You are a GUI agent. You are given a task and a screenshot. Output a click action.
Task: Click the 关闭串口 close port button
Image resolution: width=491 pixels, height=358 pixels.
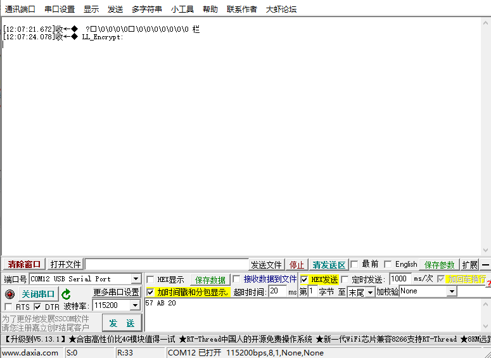pos(38,295)
